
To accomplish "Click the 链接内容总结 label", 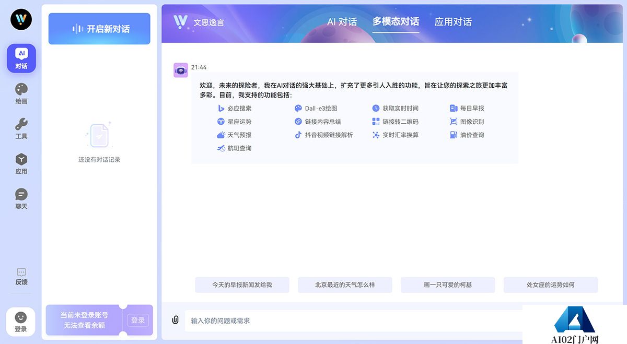I will [x=323, y=122].
